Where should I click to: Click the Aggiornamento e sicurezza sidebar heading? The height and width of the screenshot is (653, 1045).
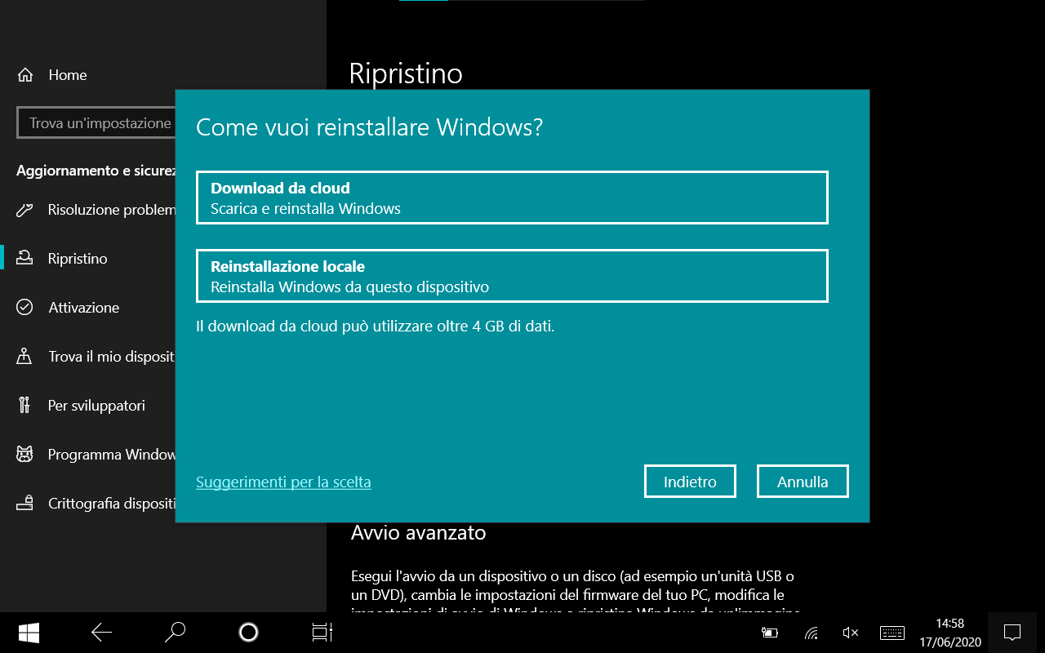pyautogui.click(x=96, y=171)
